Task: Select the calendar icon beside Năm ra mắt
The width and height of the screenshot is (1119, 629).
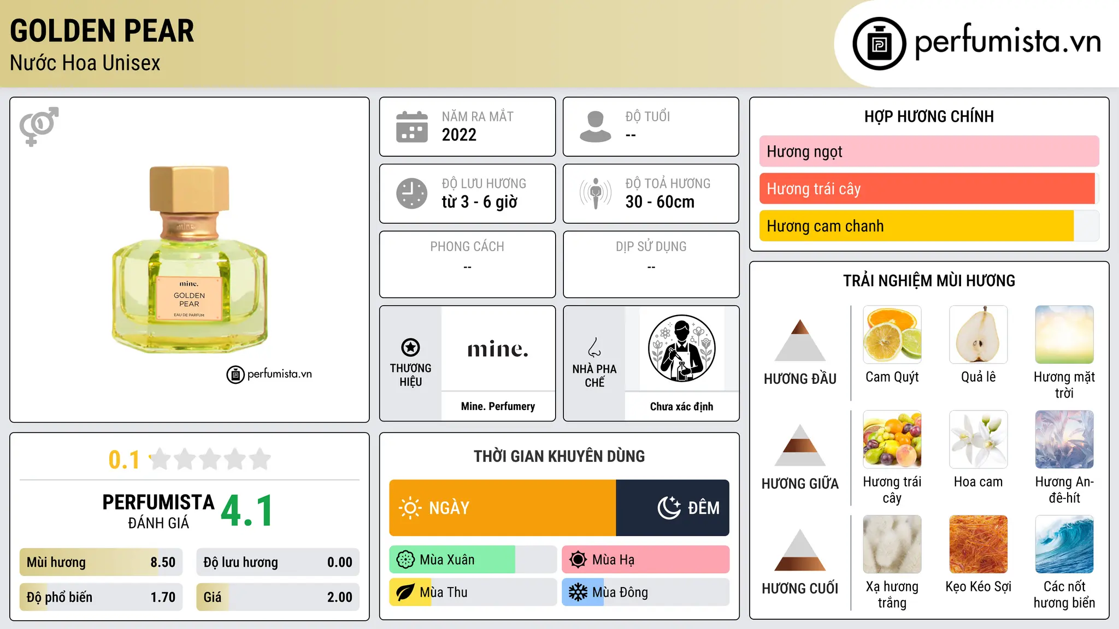Action: pyautogui.click(x=412, y=127)
